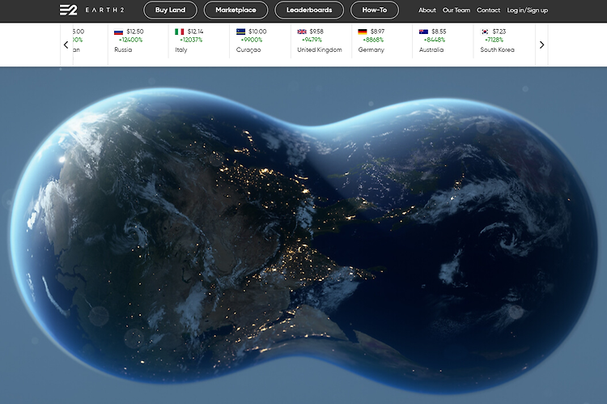The width and height of the screenshot is (607, 404).
Task: Select the Curaçao country name
Action: (x=248, y=49)
